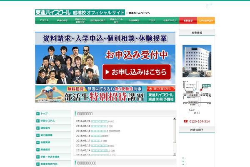Screen dimensions: 250x167
Task: Open the 校舎イベント紹介 navigation tab
Action: point(116,20)
